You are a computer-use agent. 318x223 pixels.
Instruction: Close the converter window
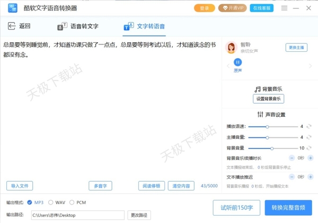click(x=308, y=8)
